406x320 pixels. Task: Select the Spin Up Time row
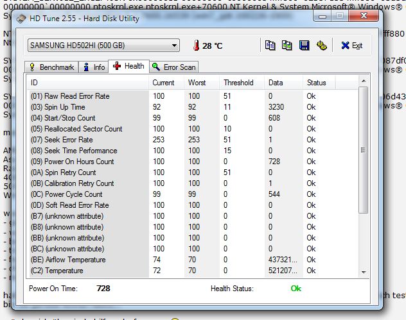click(193, 107)
